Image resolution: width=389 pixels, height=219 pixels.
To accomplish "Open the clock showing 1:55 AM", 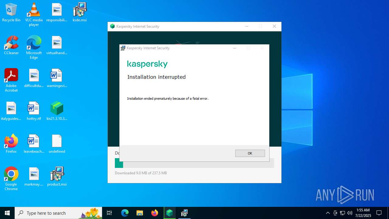I will [x=363, y=213].
